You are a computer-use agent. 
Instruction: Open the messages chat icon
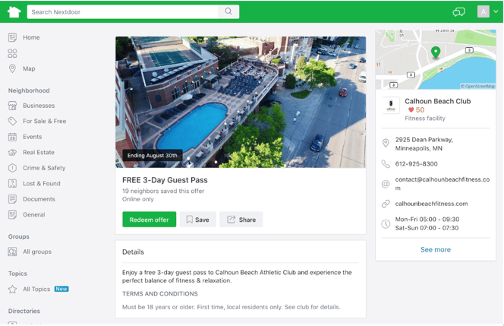(x=458, y=12)
